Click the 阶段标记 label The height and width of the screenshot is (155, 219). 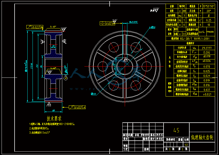[x=171, y=139]
